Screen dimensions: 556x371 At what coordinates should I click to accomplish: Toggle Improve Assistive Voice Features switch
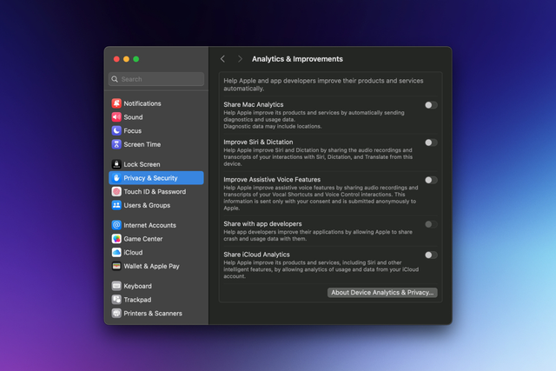coord(431,180)
